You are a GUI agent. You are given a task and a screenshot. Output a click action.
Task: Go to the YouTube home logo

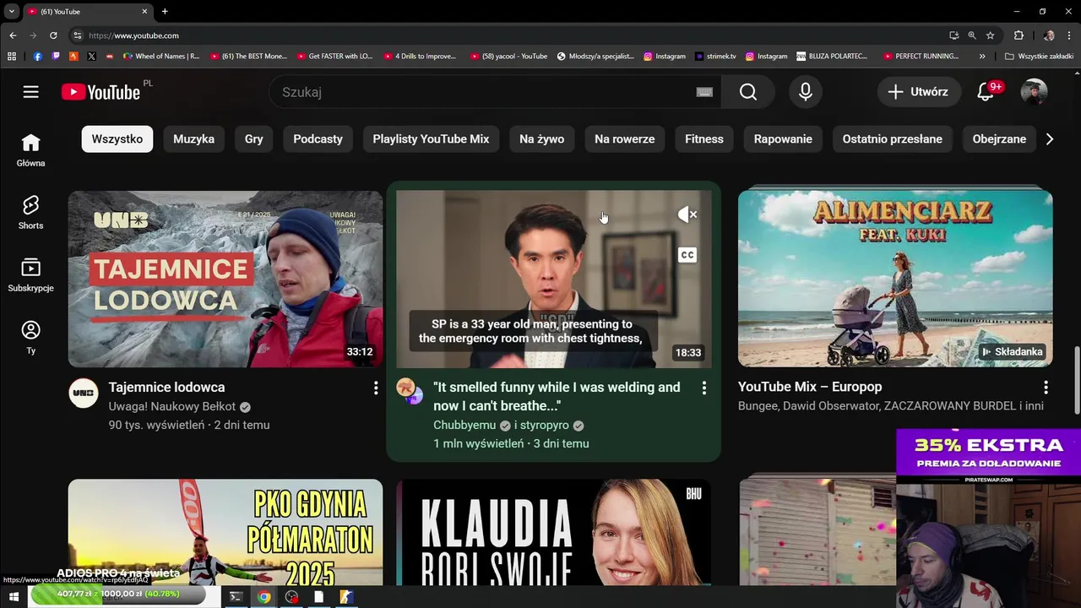[x=100, y=92]
